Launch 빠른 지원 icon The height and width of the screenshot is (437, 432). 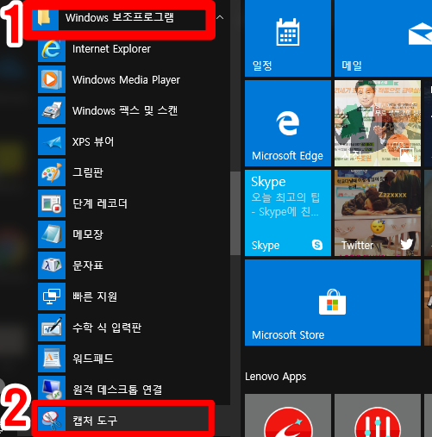click(52, 297)
